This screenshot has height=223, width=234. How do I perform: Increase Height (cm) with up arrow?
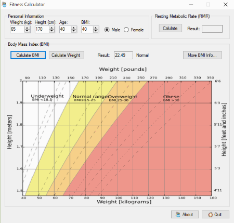click(x=51, y=28)
